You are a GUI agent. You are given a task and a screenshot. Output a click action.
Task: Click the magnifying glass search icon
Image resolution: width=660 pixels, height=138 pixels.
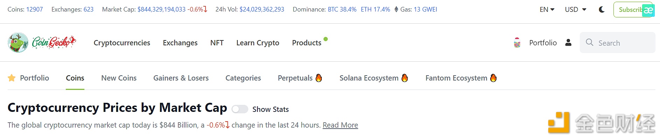[589, 43]
